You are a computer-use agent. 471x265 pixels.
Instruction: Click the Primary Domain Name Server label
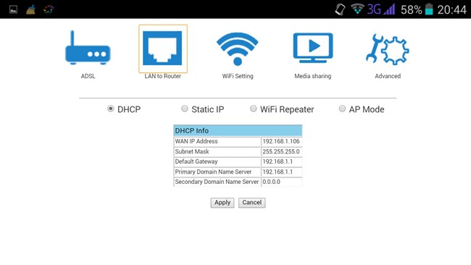pyautogui.click(x=213, y=172)
